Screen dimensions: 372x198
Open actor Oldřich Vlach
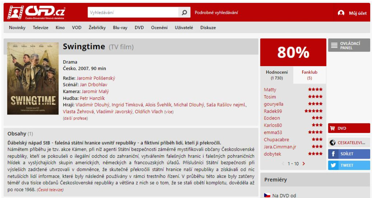(149, 112)
